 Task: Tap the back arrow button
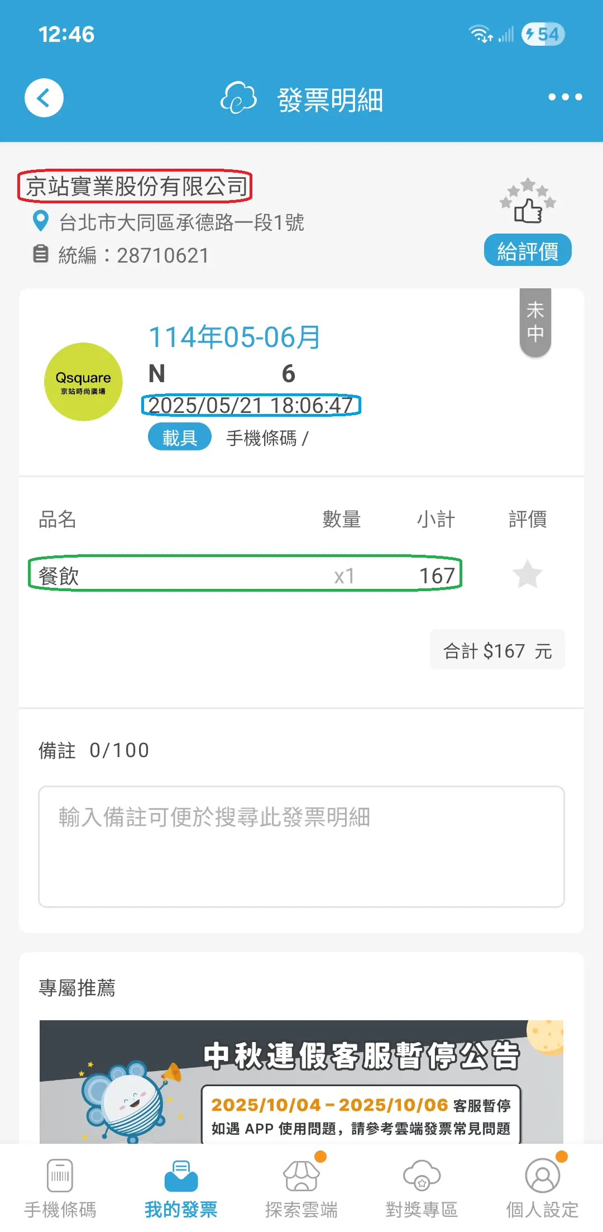44,98
